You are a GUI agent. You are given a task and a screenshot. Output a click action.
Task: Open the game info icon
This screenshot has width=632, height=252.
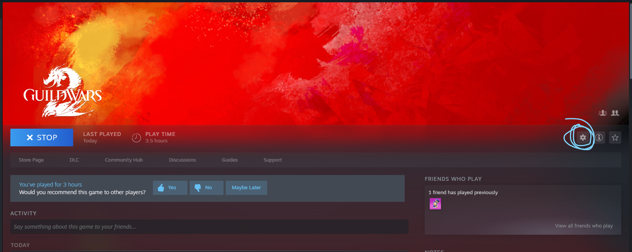(599, 137)
